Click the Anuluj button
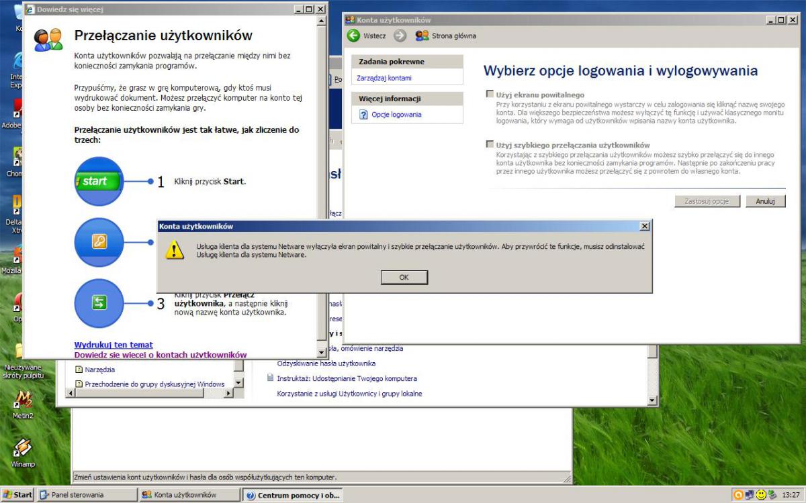Viewport: 806px width, 503px height. [x=766, y=201]
